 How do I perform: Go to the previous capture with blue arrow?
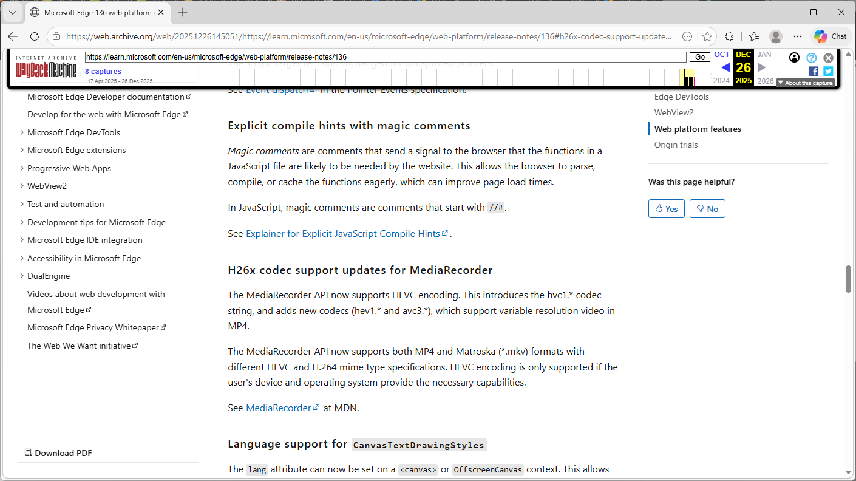click(x=725, y=67)
